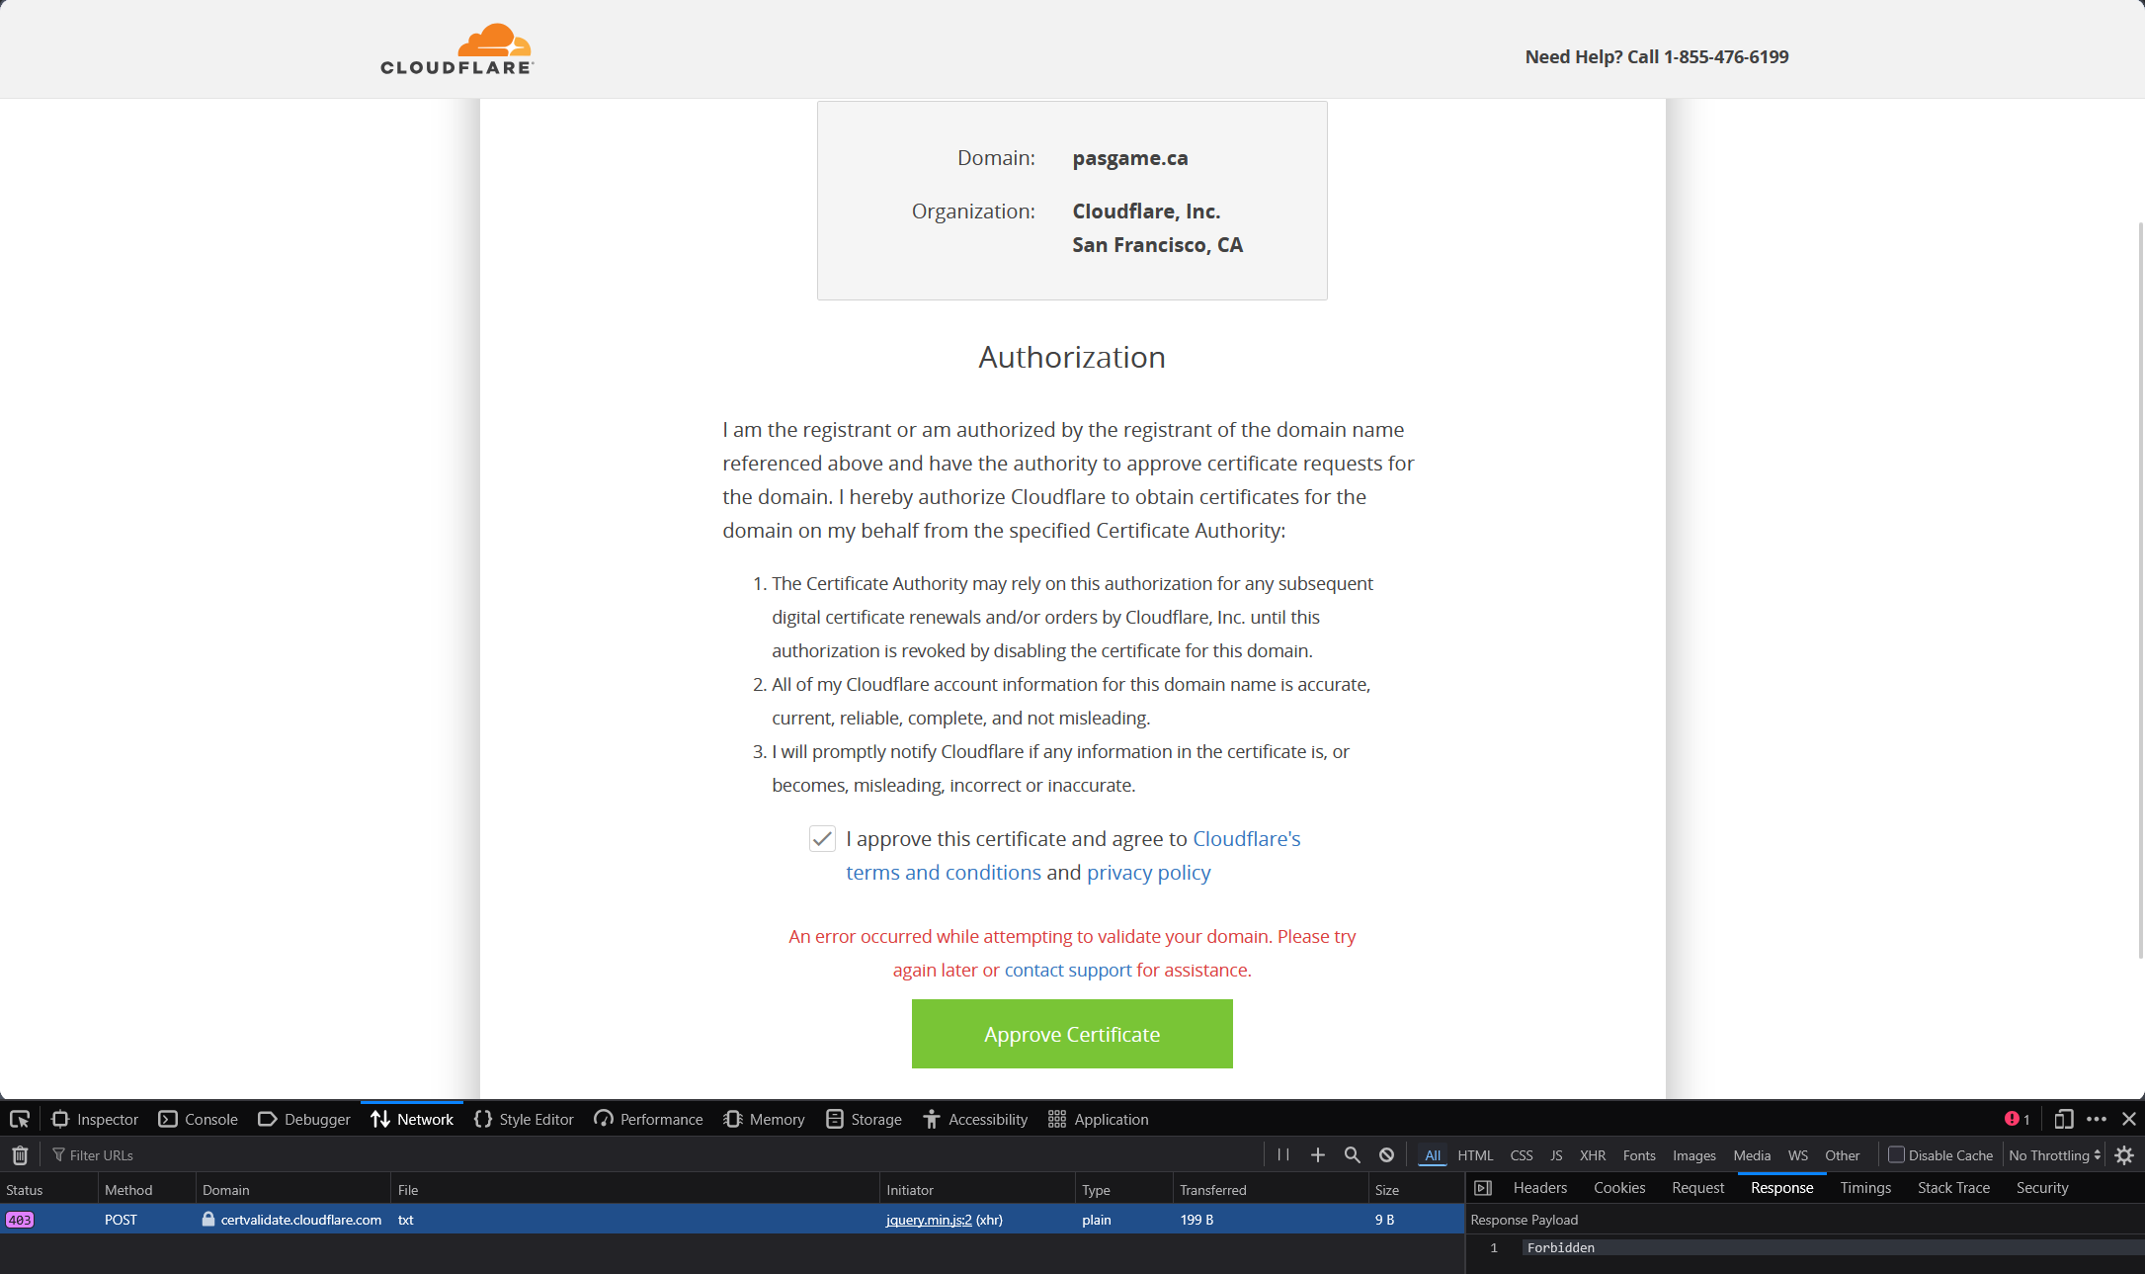
Task: Click the red error count badge
Action: pyautogui.click(x=2016, y=1119)
